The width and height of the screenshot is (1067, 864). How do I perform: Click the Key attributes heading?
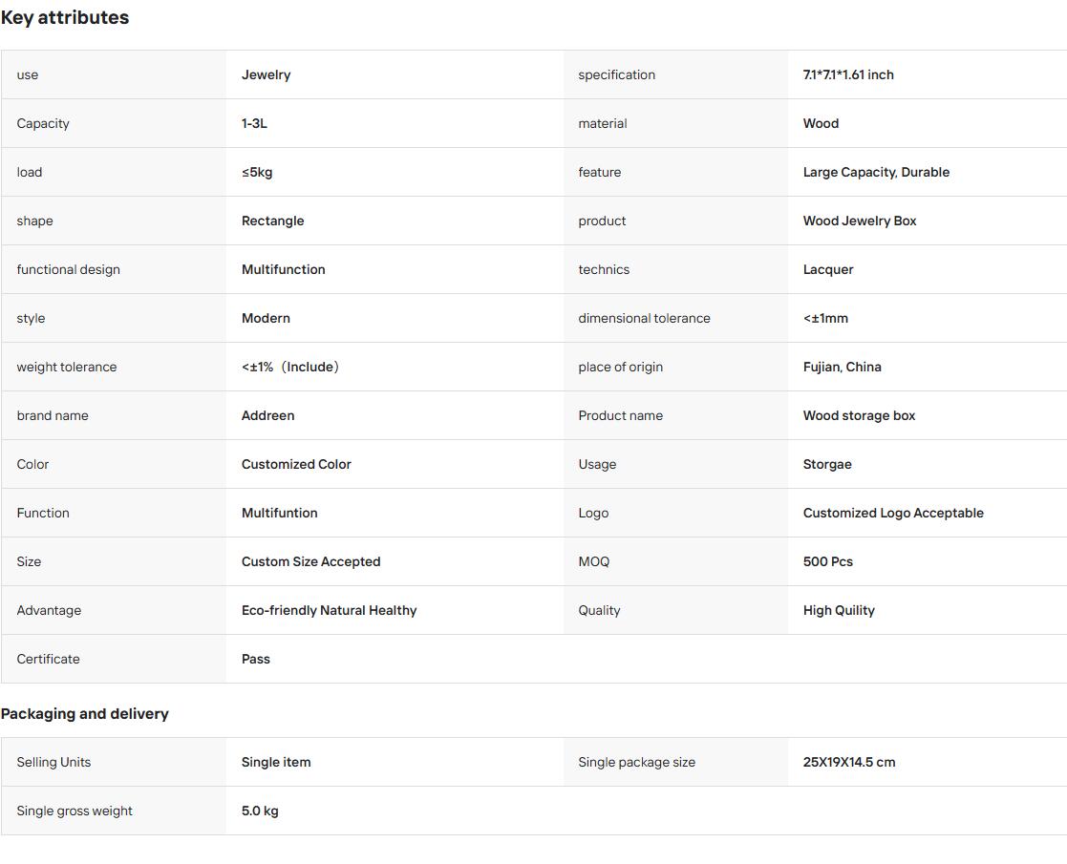point(65,18)
